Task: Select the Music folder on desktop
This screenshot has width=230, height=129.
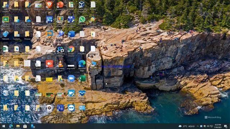Action: (x=27, y=6)
